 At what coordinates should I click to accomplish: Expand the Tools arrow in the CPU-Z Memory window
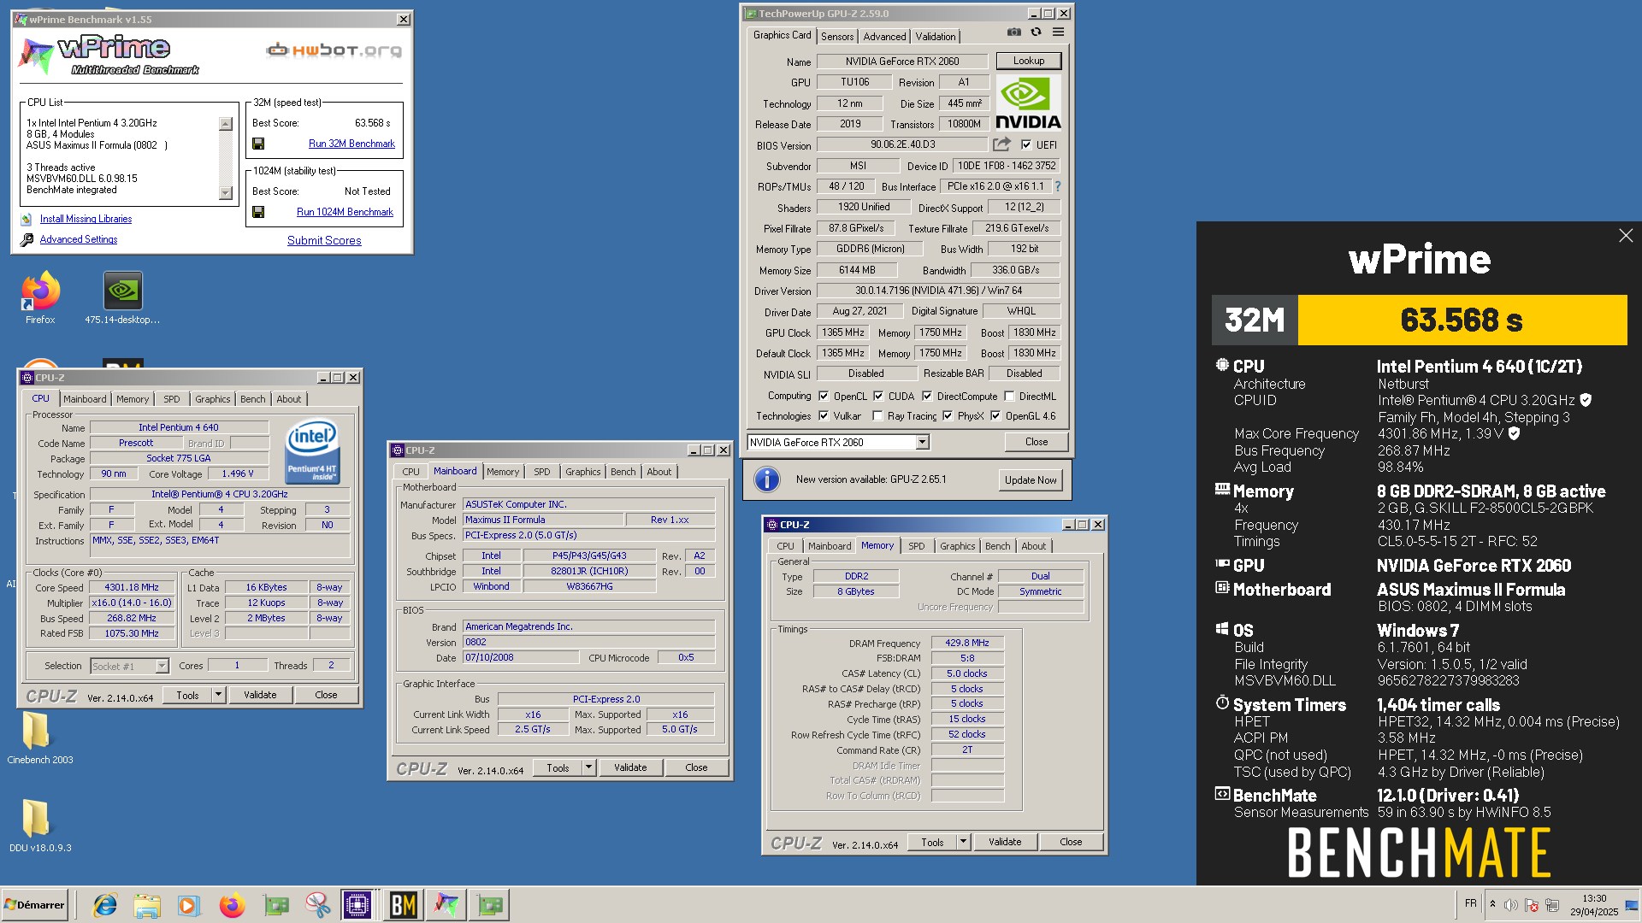pos(963,842)
